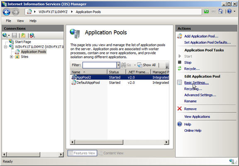The image size is (239, 166).
Task: Sort by the Status column header
Action: point(117,72)
